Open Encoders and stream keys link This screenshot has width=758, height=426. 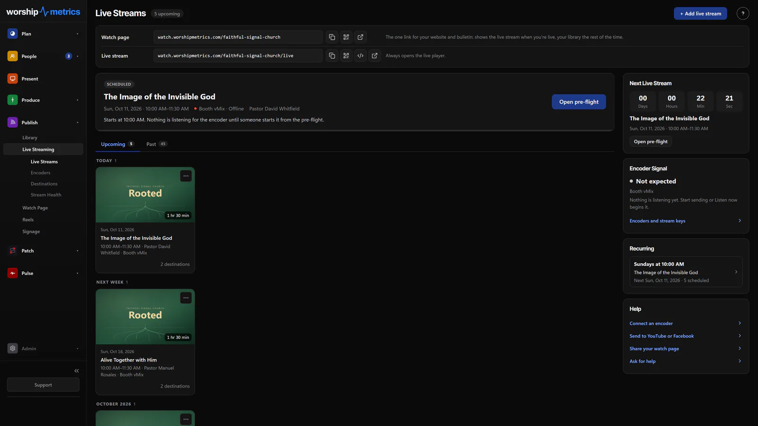[686, 221]
